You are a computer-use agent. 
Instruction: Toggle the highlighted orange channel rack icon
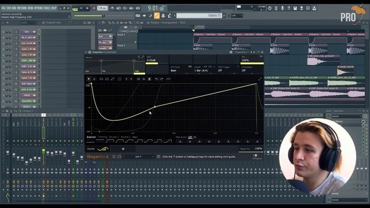click(157, 16)
